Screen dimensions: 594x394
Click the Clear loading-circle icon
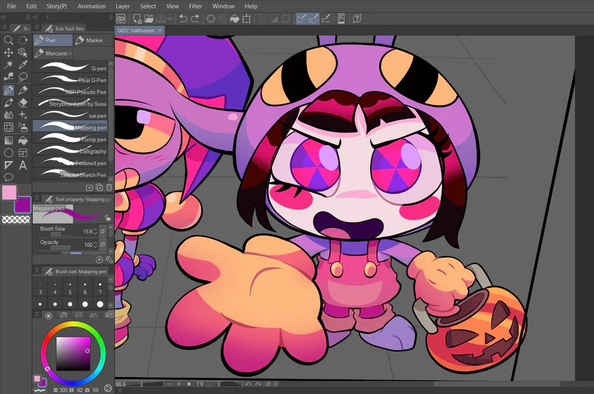pyautogui.click(x=211, y=18)
